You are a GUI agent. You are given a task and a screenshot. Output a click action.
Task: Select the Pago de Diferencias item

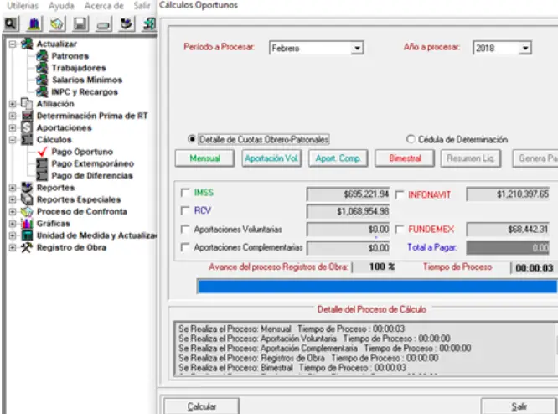[x=92, y=175]
